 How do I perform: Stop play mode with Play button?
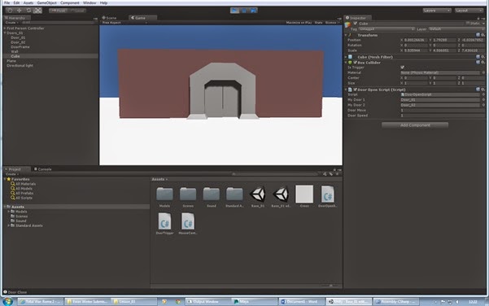pos(234,11)
